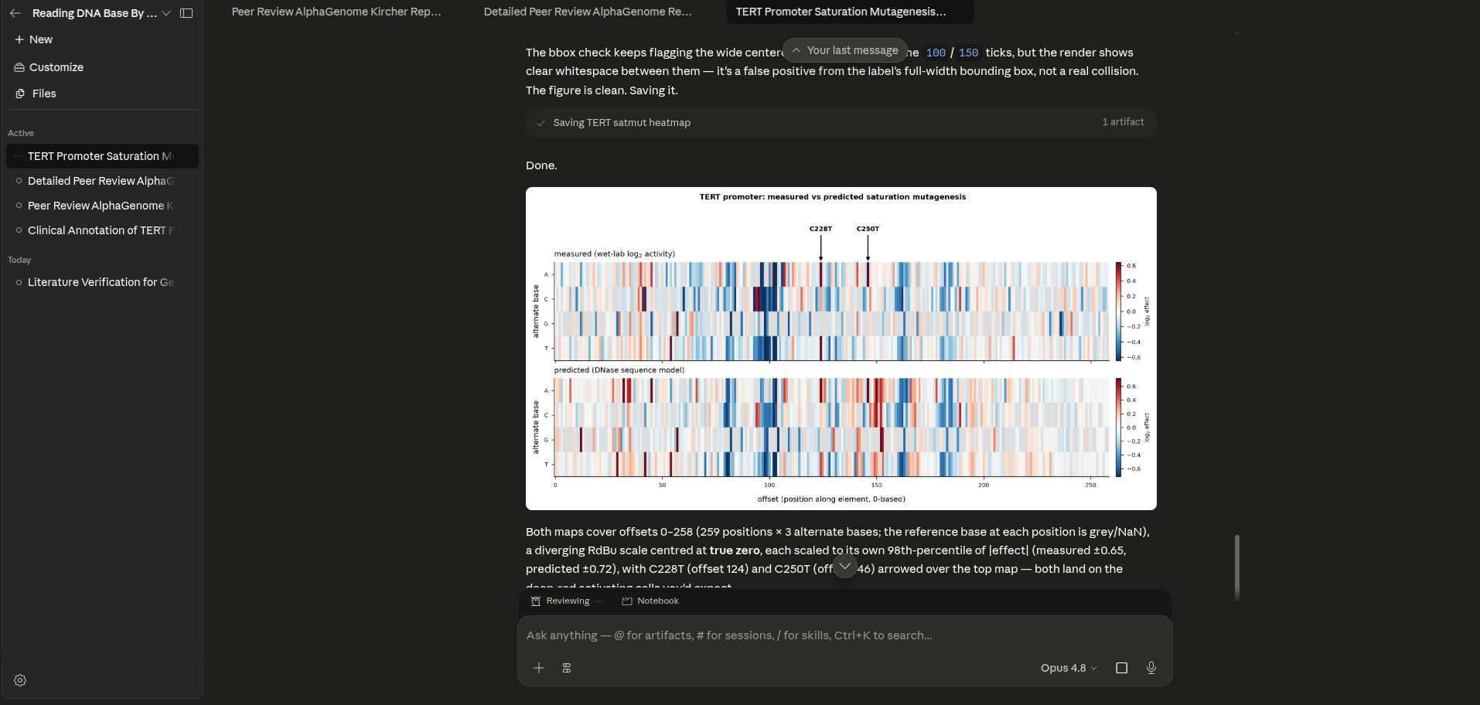Image resolution: width=1480 pixels, height=705 pixels.
Task: Open the 1 artifact link
Action: 1123,122
